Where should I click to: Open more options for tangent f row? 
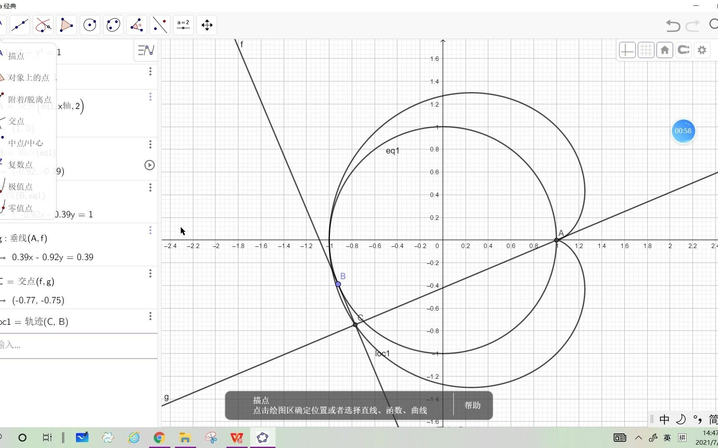[x=150, y=187]
